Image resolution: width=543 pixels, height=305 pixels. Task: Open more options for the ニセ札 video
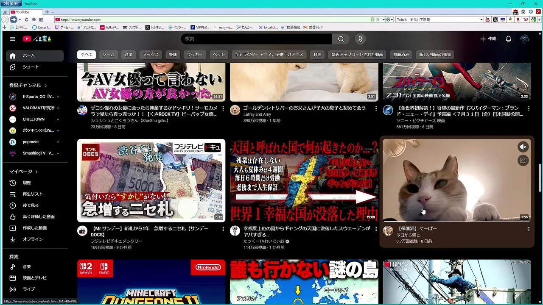point(223,229)
